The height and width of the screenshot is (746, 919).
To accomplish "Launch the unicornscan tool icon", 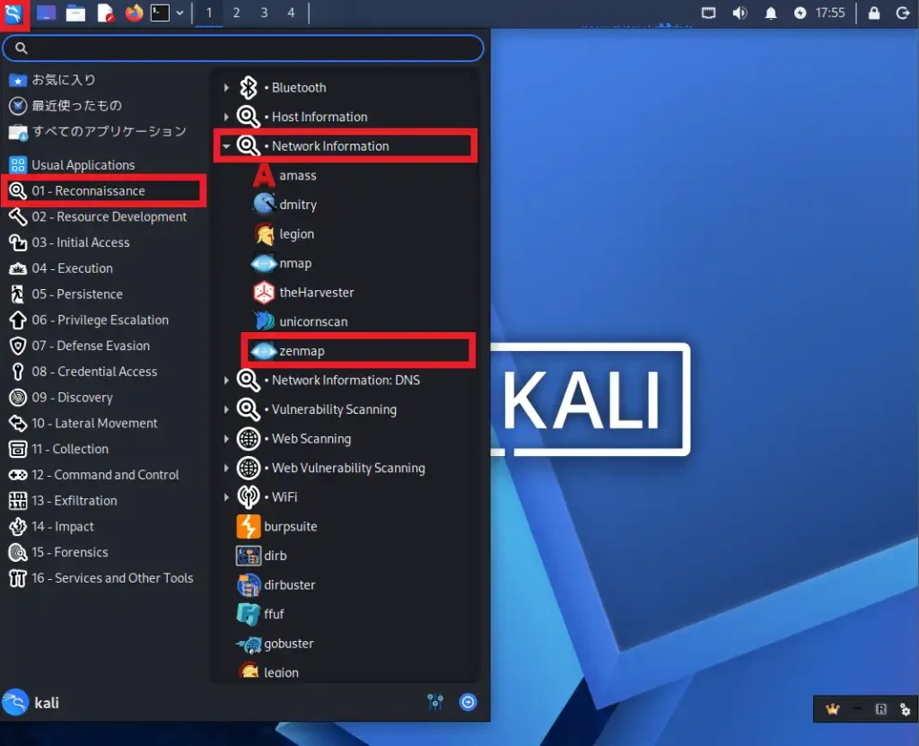I will pyautogui.click(x=264, y=321).
